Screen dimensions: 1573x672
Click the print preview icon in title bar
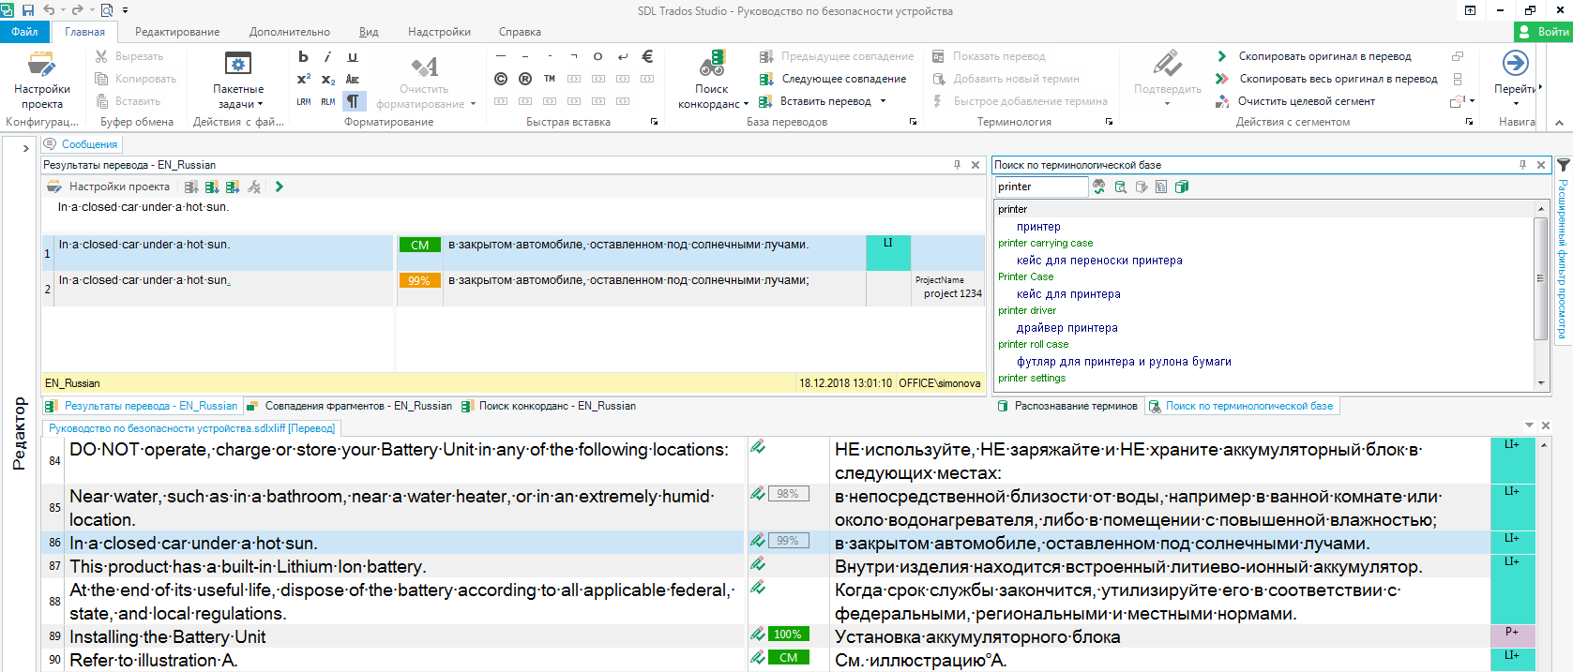click(106, 10)
